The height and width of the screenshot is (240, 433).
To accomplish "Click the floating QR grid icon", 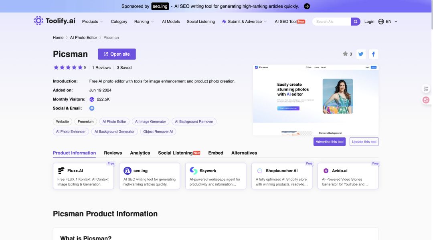I will (x=426, y=89).
